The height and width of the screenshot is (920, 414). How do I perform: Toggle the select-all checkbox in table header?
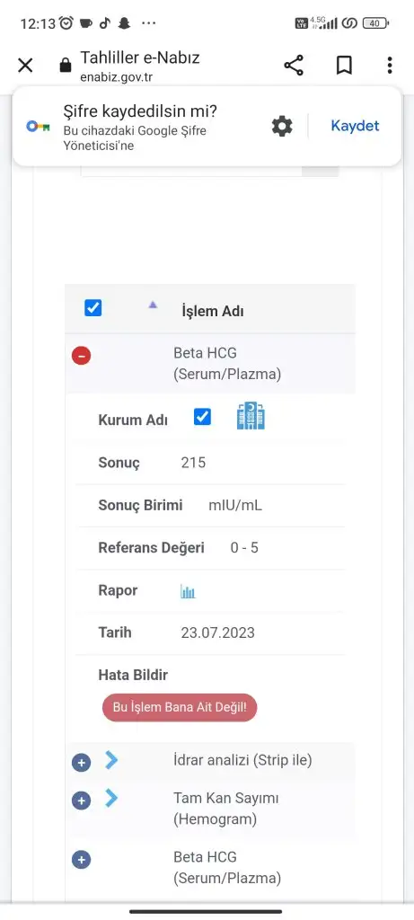(x=93, y=308)
